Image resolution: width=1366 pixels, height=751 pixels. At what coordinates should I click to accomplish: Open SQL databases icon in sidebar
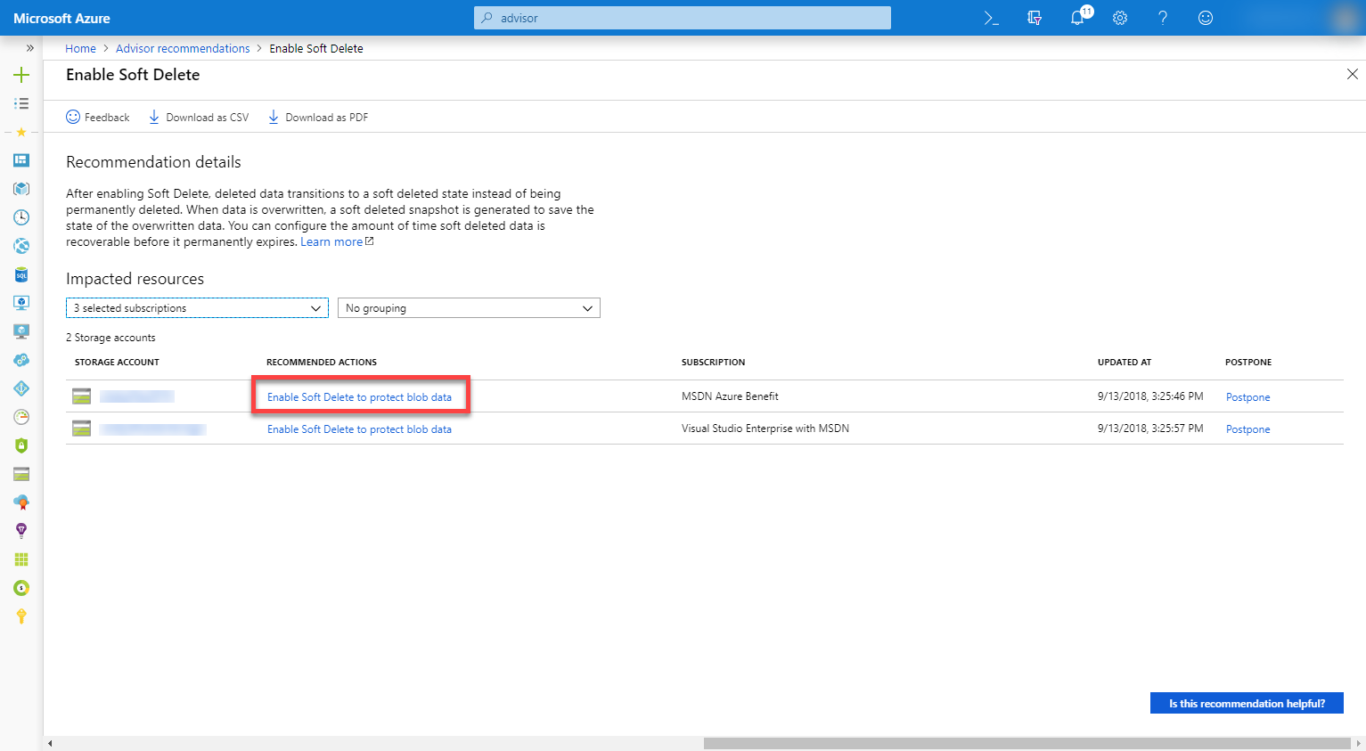tap(21, 274)
